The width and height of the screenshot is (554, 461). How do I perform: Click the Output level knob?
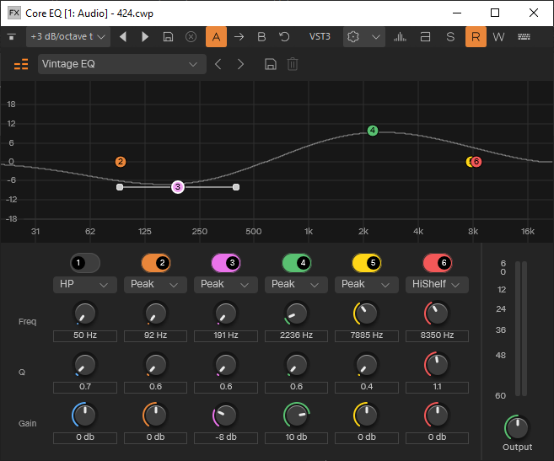coord(517,427)
